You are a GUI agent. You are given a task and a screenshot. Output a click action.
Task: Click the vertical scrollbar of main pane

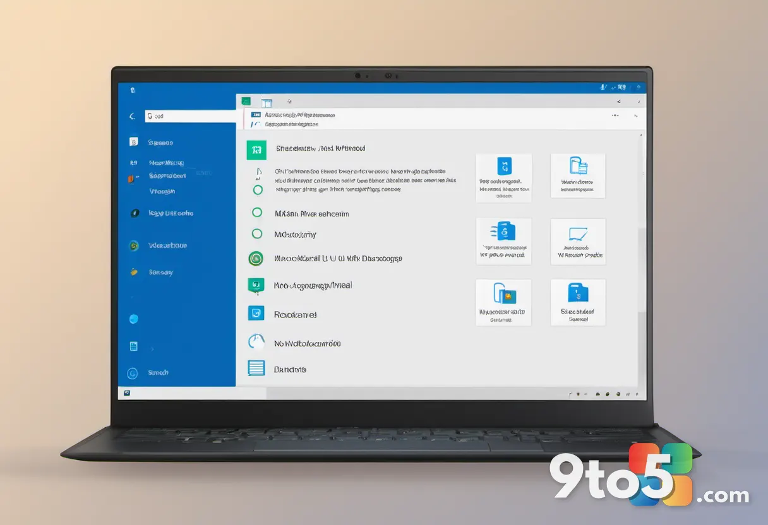pyautogui.click(x=643, y=259)
